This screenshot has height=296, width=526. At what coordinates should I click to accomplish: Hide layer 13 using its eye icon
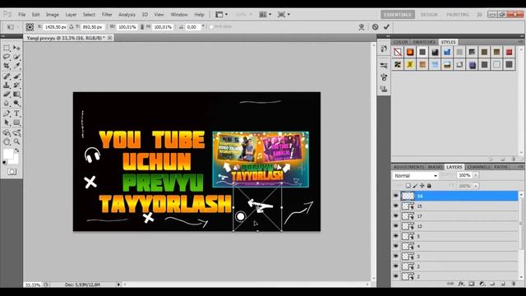tap(395, 226)
